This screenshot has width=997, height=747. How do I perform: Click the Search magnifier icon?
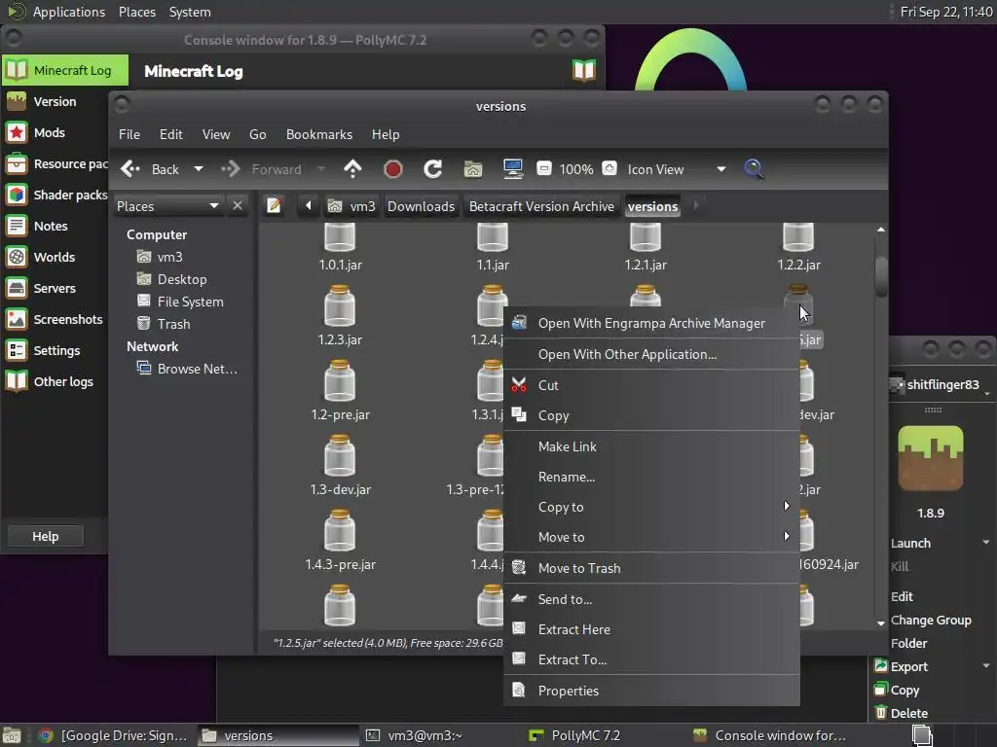(754, 169)
